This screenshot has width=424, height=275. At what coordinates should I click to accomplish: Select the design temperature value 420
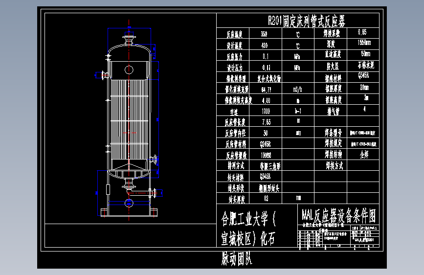tap(265, 46)
